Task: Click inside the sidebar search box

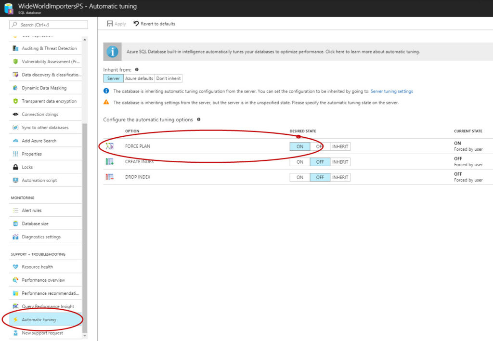Action: tap(48, 24)
